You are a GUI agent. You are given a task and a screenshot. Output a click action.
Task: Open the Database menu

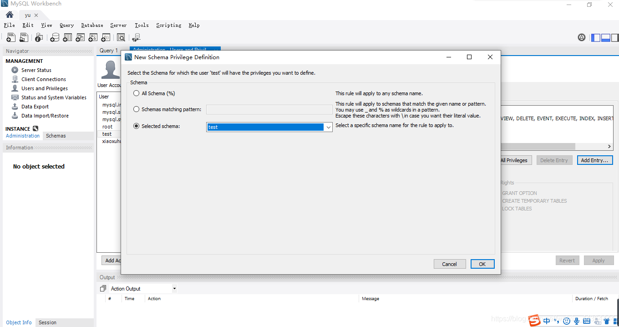coord(92,25)
